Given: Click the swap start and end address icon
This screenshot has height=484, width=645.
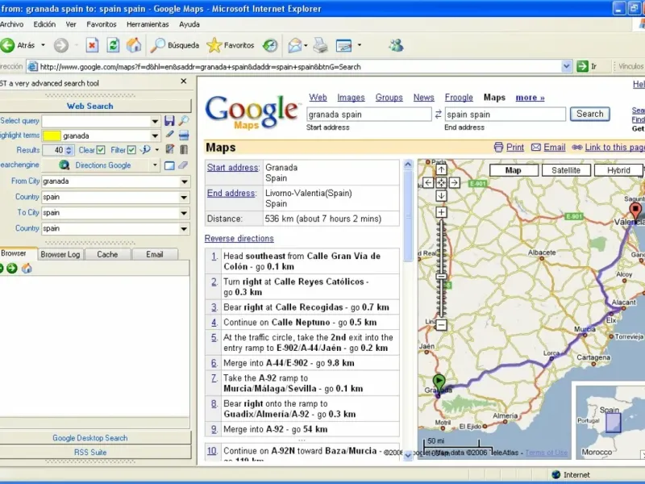Looking at the screenshot, I should coord(438,115).
